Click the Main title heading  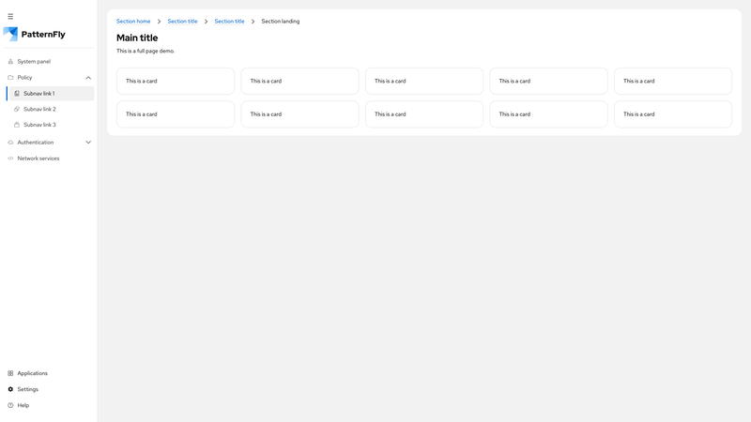click(137, 38)
